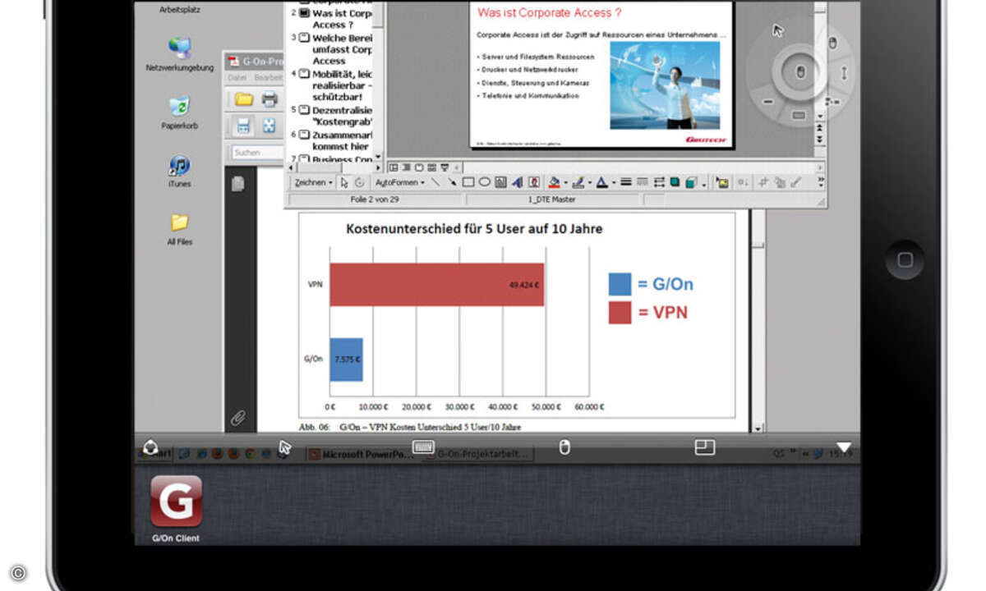Pick the Ellipse shape tool
The height and width of the screenshot is (591, 986).
click(x=485, y=182)
